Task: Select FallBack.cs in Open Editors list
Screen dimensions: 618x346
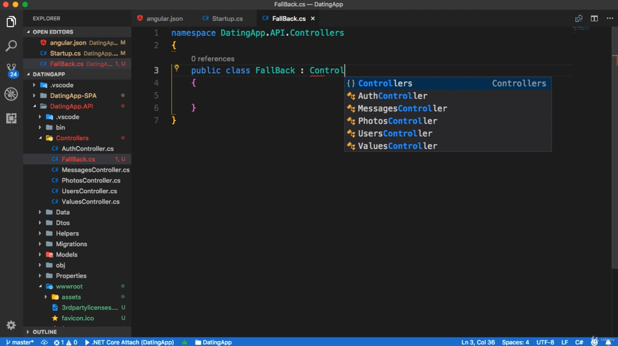Action: click(x=77, y=64)
